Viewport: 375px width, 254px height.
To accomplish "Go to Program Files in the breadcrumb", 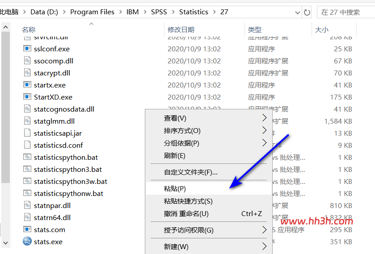I will coord(92,12).
